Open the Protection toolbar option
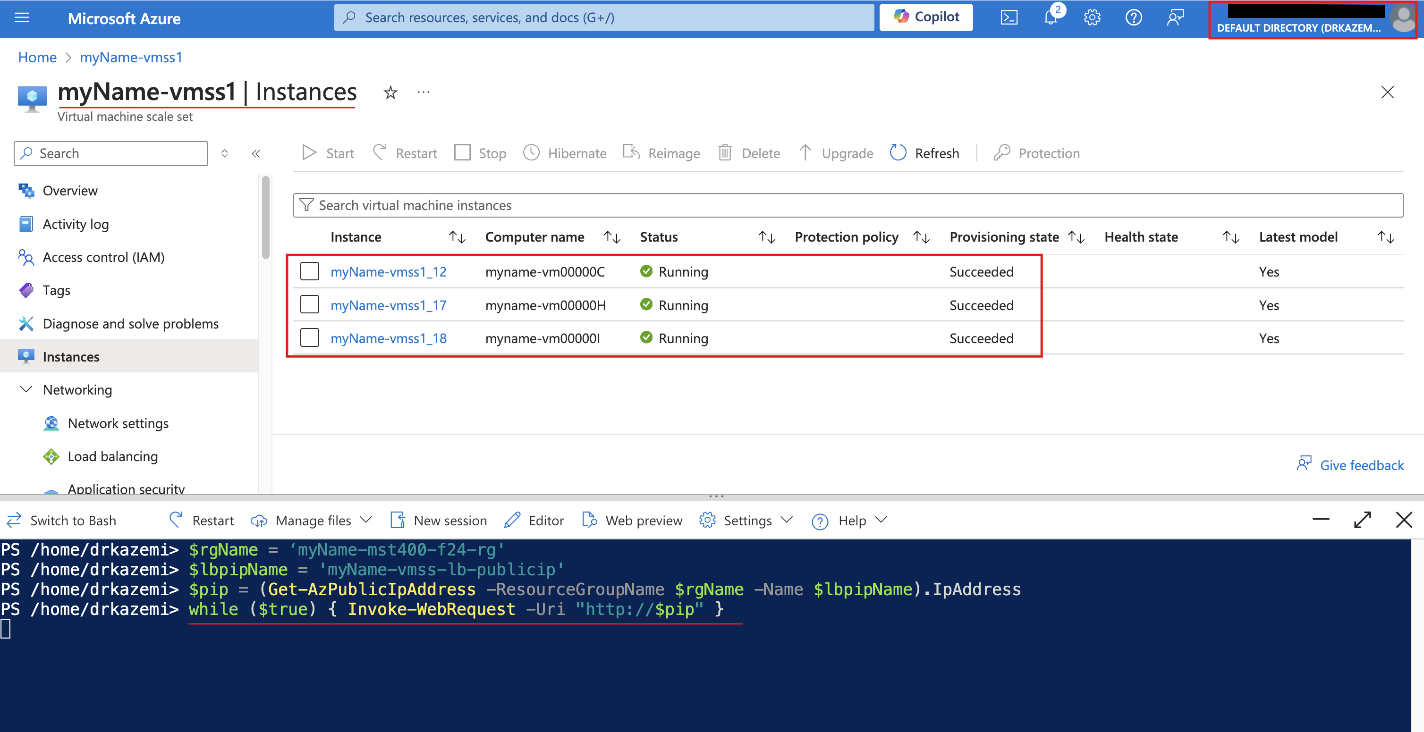 (1036, 153)
